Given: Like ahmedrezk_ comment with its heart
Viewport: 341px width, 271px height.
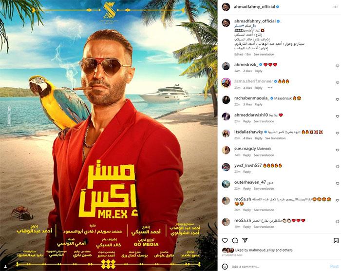Looking at the screenshot, I should click(337, 66).
